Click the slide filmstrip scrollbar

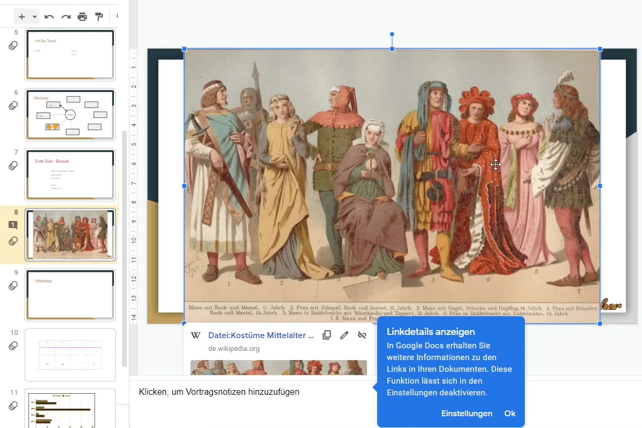tap(124, 249)
